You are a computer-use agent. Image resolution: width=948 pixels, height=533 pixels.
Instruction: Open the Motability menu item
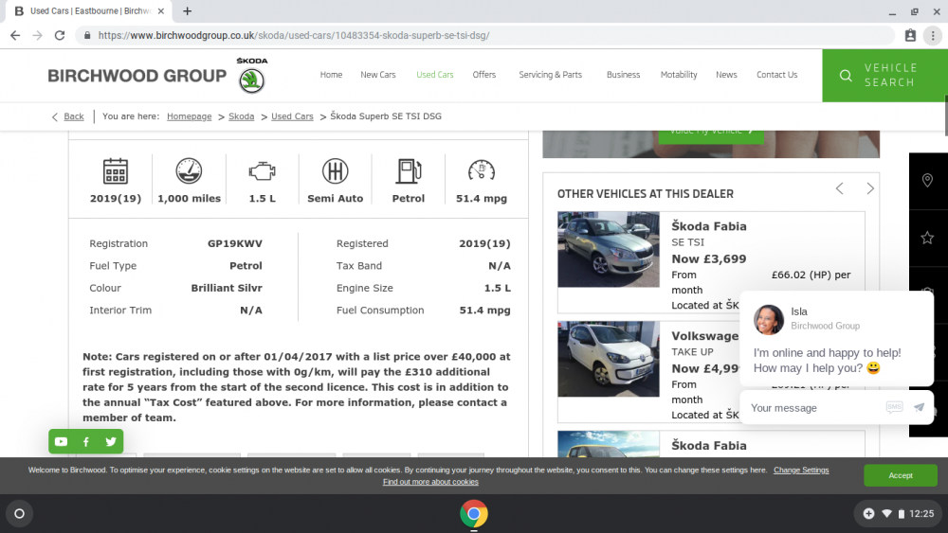pos(679,75)
